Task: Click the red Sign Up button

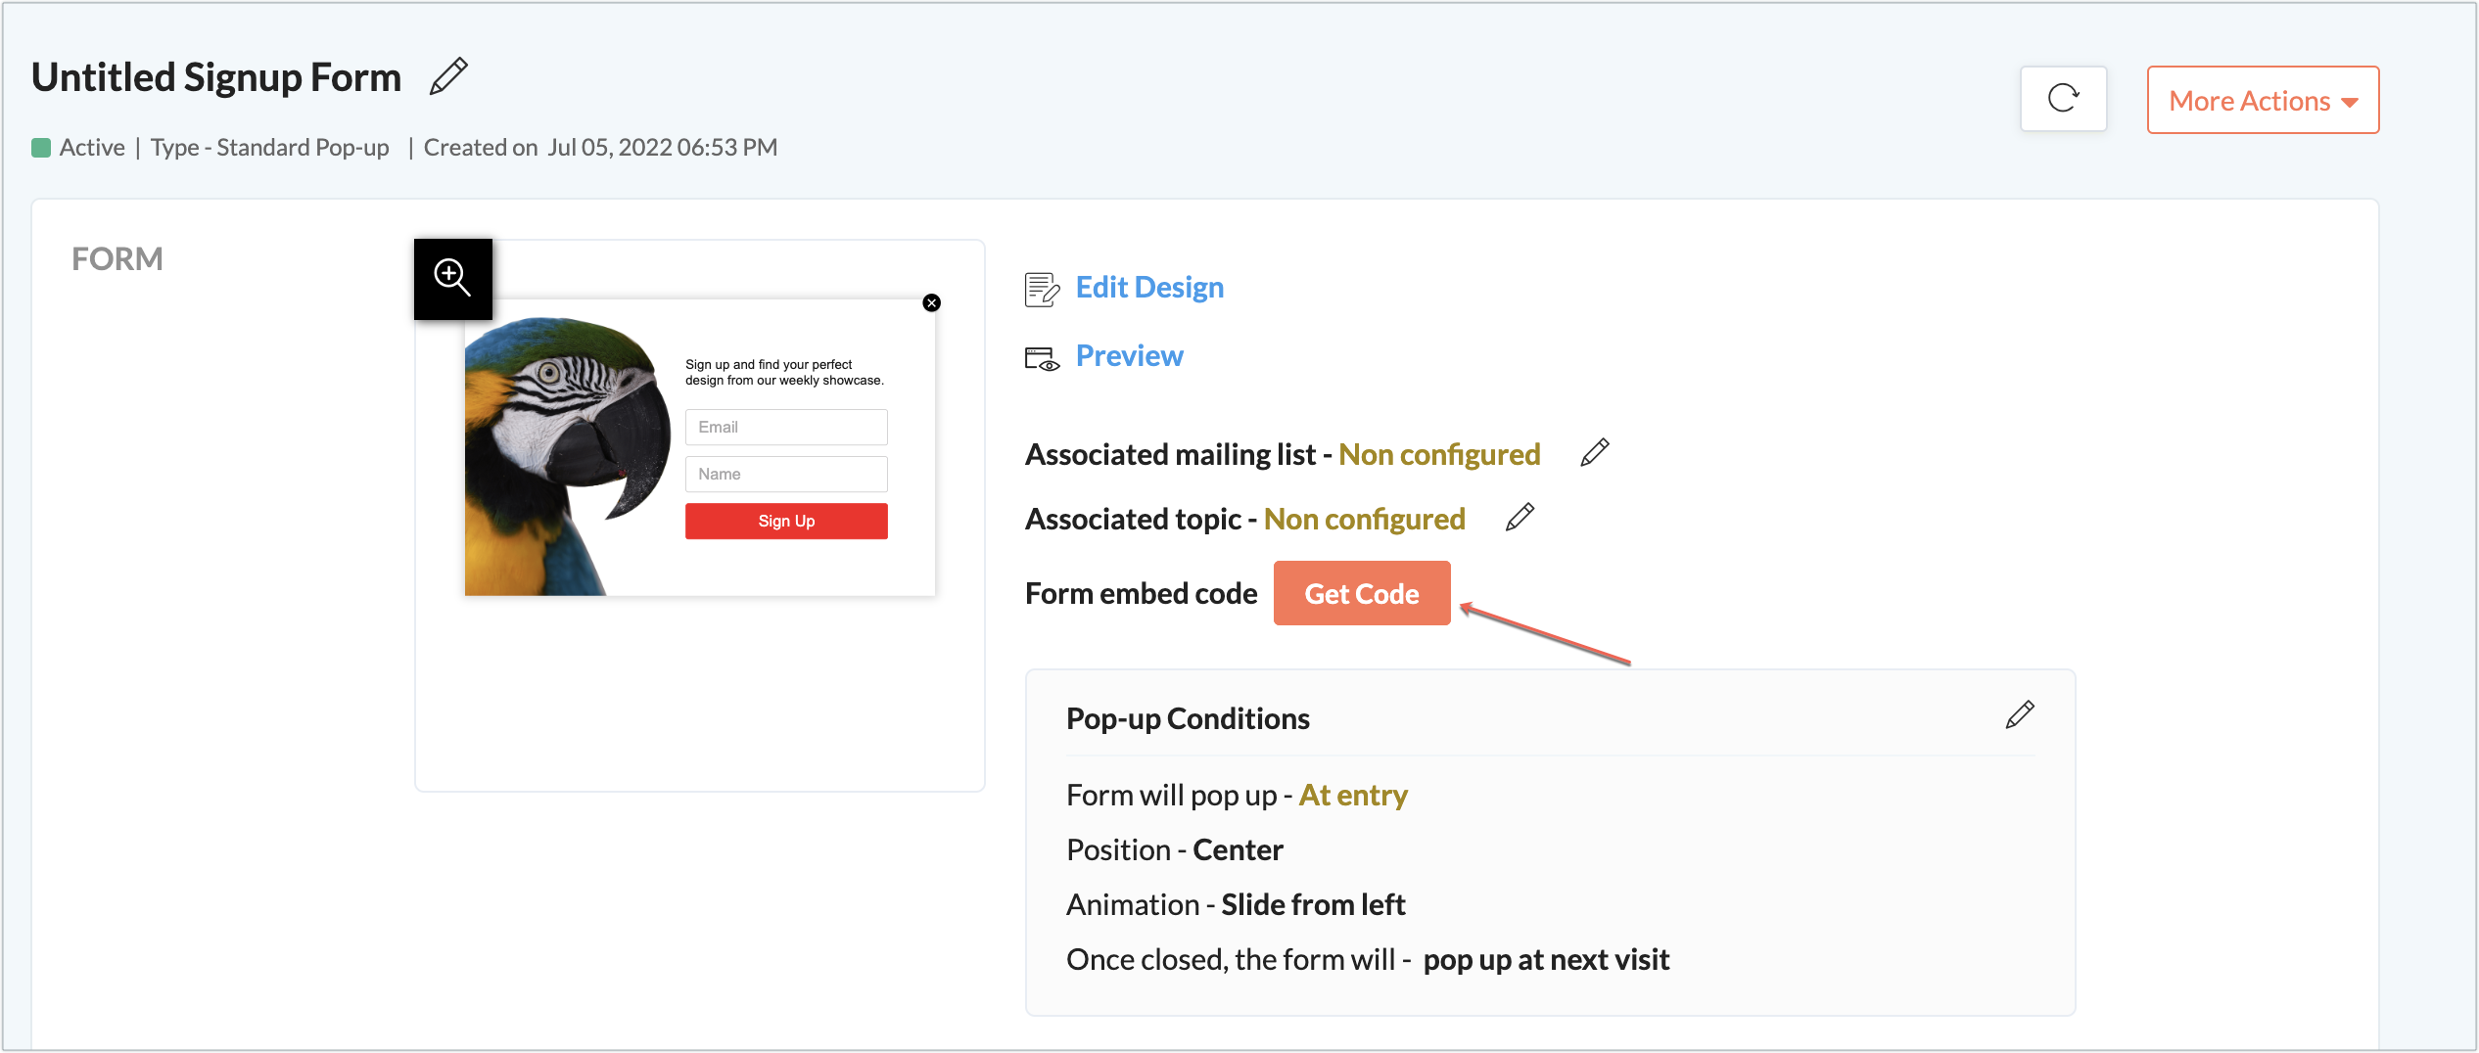Action: click(786, 522)
